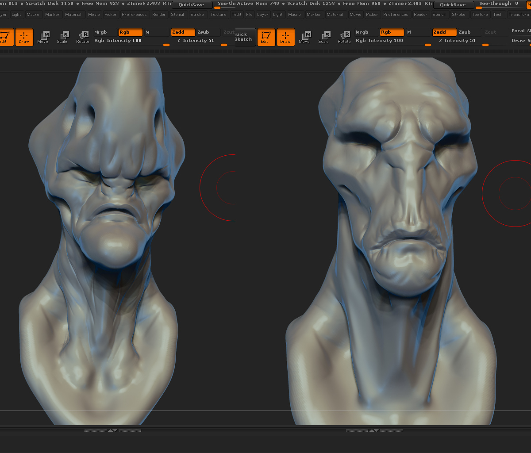This screenshot has height=453, width=531.
Task: Switch to Zsub in the right view
Action: coord(469,32)
